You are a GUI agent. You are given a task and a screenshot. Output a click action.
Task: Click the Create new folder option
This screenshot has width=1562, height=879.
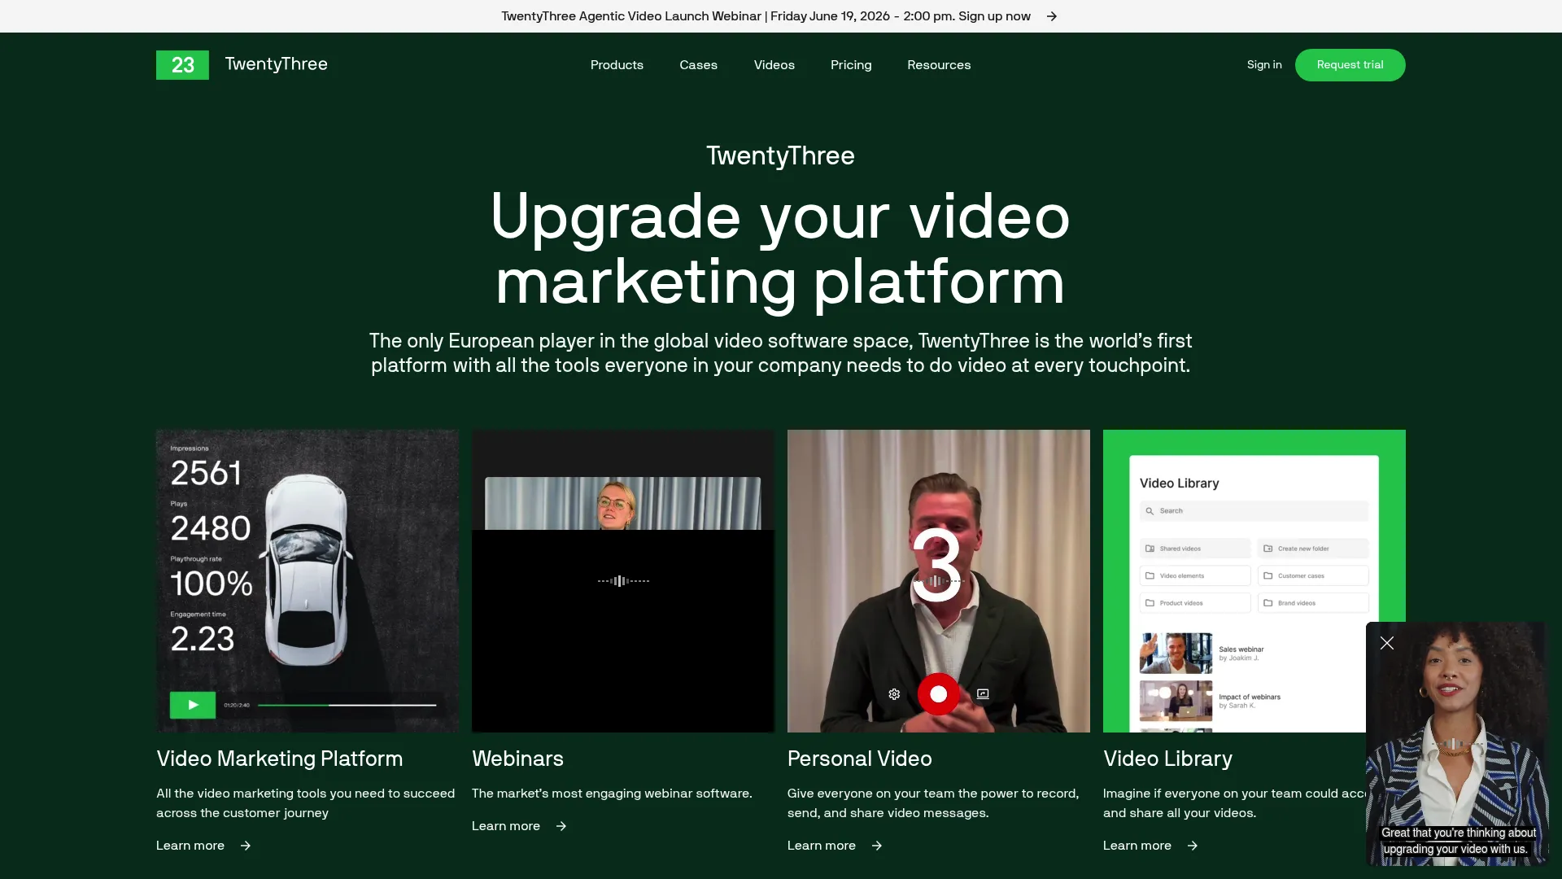1313,549
